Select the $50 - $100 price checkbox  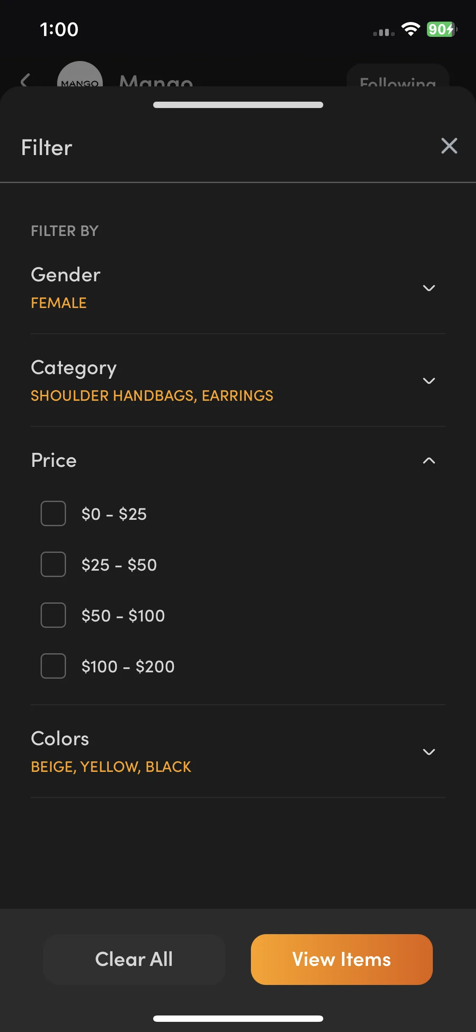(53, 615)
